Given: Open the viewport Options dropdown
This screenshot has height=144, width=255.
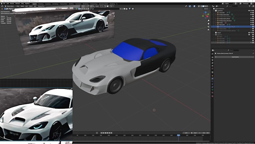Looking at the screenshot, I should 207,9.
